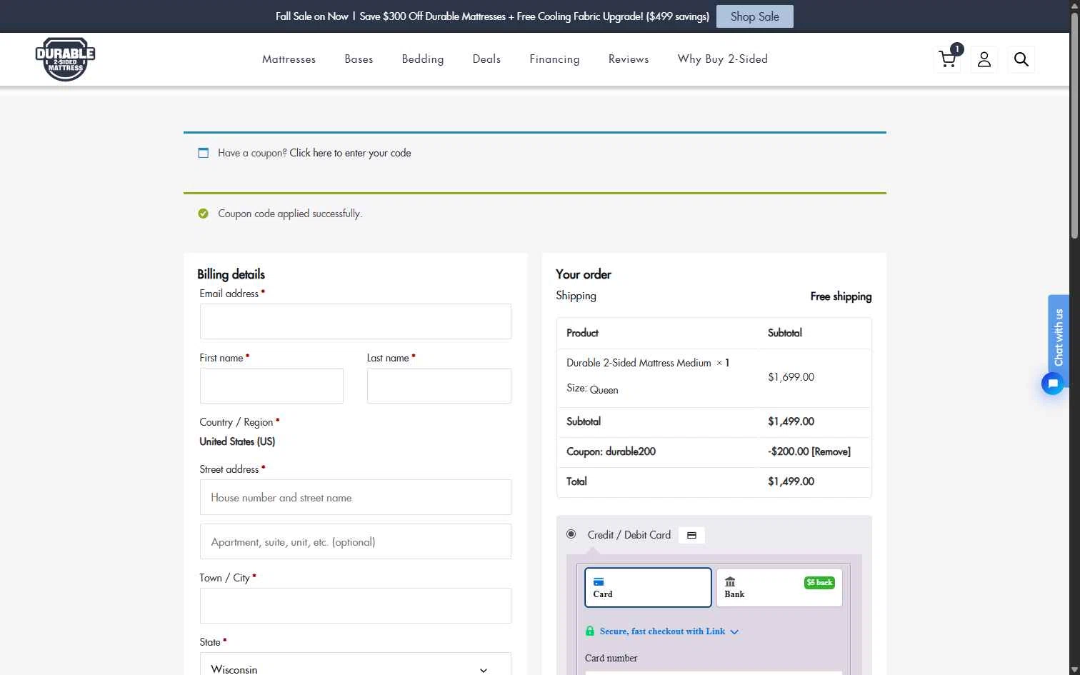
Task: Click the $5 back badge
Action: tap(819, 583)
